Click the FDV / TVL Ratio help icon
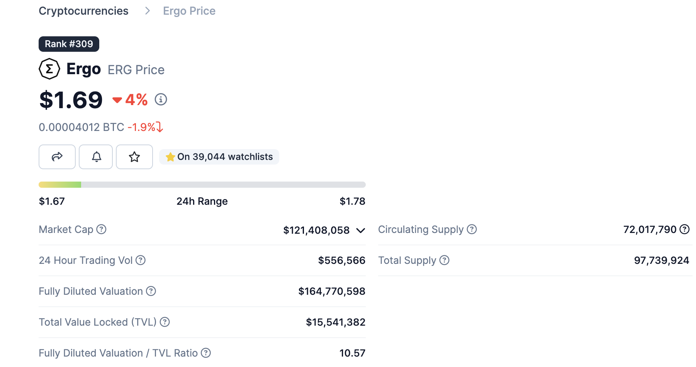 (206, 353)
